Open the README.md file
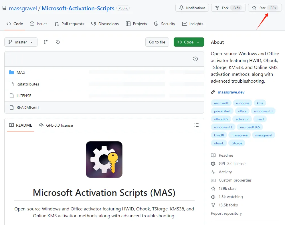The width and height of the screenshot is (285, 225). click(x=28, y=107)
